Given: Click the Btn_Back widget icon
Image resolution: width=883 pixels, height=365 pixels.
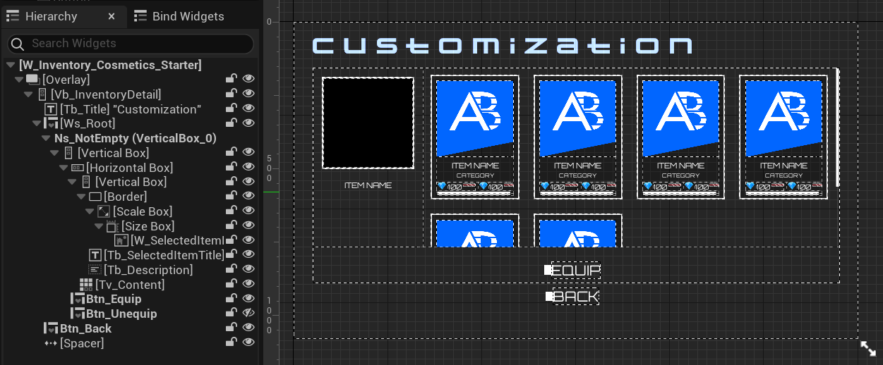Looking at the screenshot, I should click(x=50, y=328).
